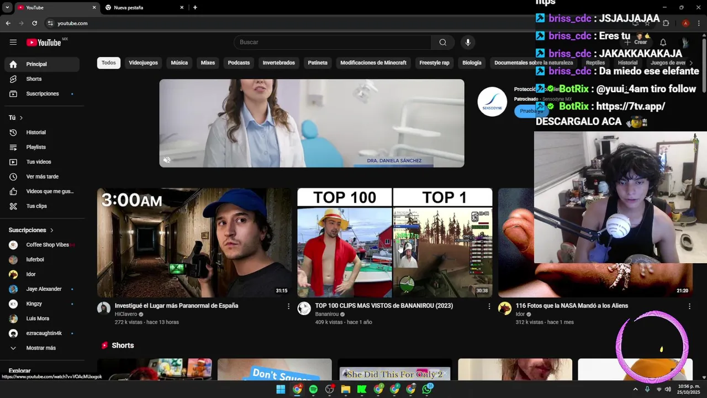Click the Bananirou channel avatar
Viewport: 707px width, 398px height.
pos(304,308)
